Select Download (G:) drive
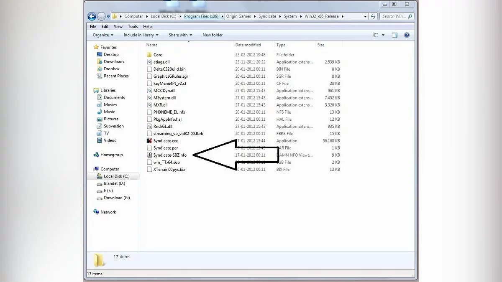 point(117,198)
